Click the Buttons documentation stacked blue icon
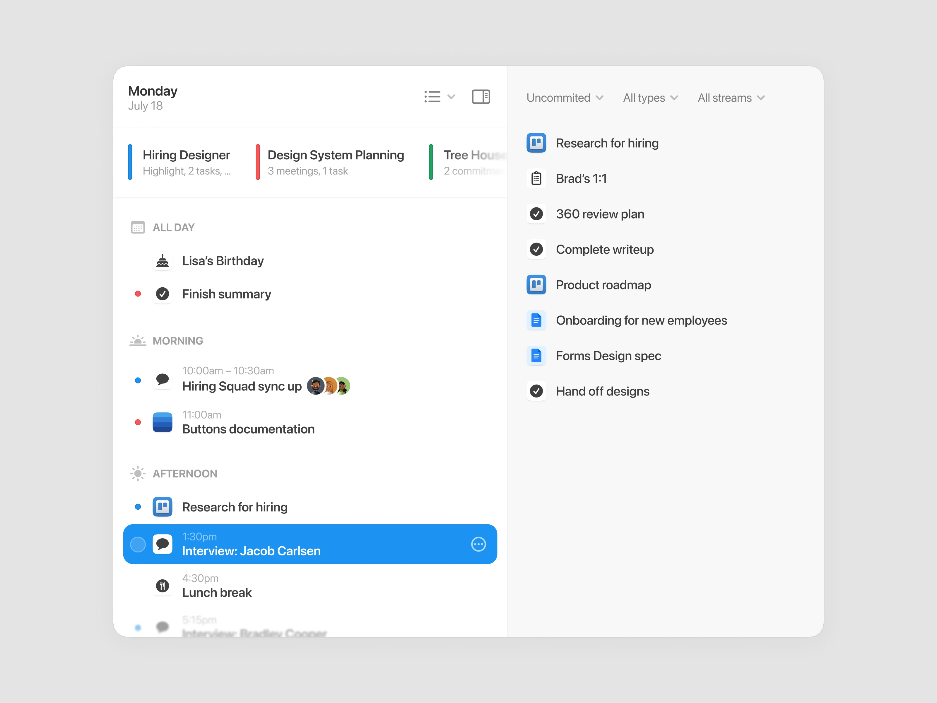This screenshot has height=703, width=937. click(x=162, y=422)
